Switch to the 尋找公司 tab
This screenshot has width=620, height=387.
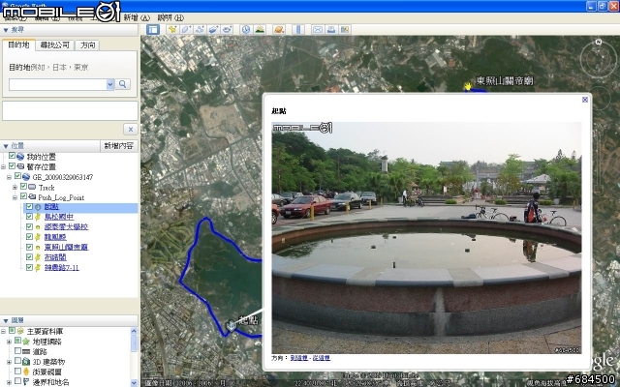coord(54,45)
